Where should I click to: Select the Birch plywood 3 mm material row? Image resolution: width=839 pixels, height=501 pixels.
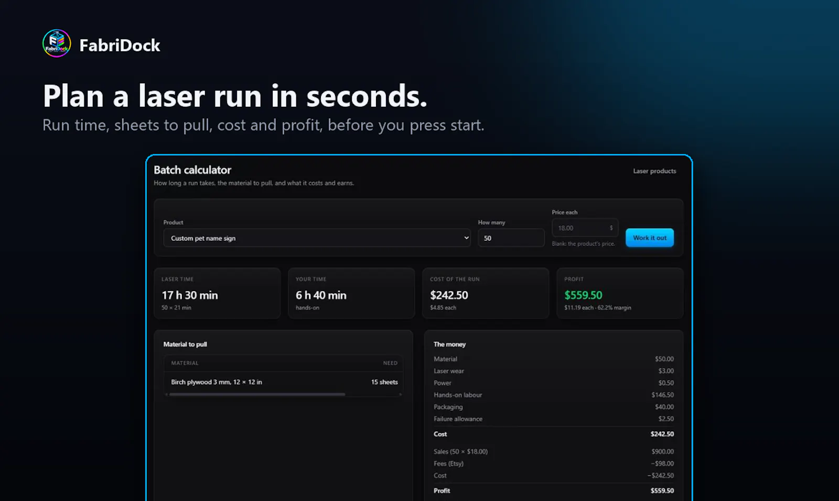coord(284,382)
